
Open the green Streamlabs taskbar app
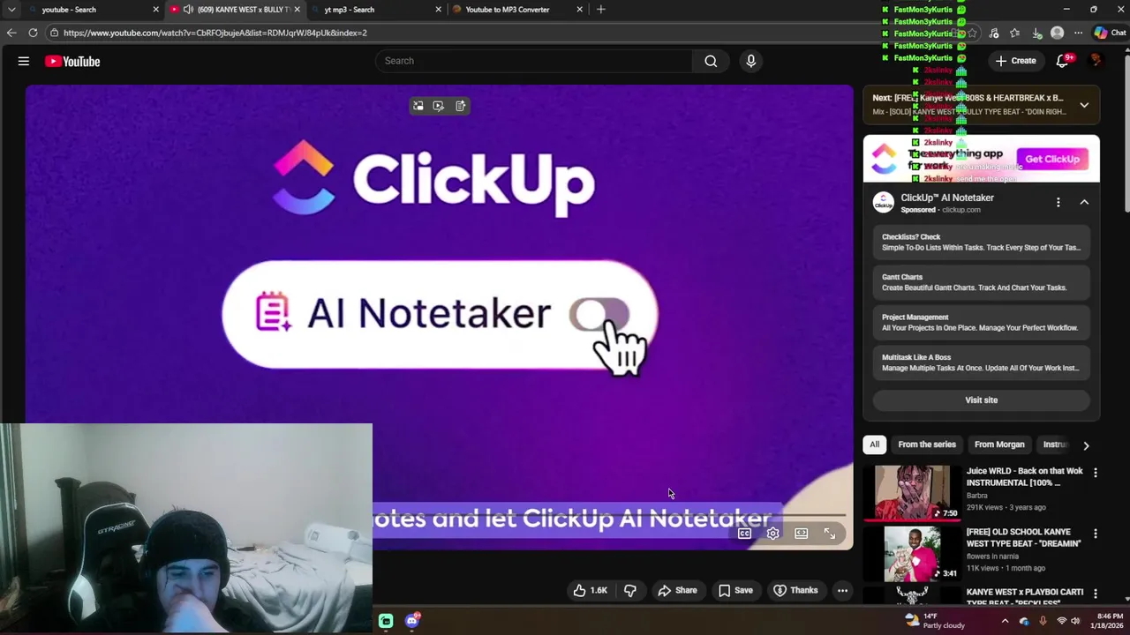coord(386,621)
